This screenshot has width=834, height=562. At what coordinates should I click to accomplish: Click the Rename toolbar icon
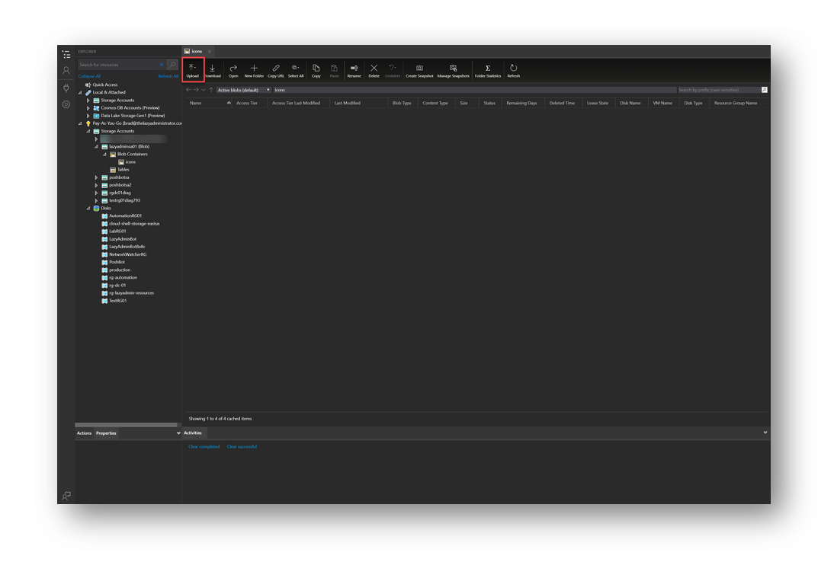point(354,70)
